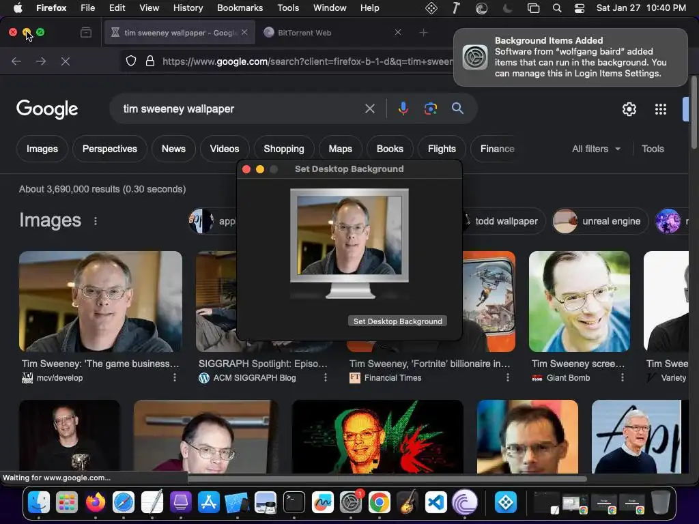Open the pixel-art red and green portrait image

377,437
